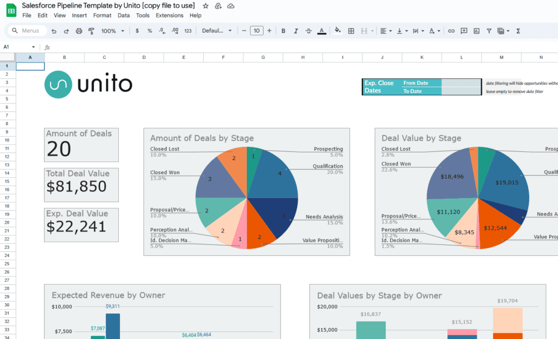Toggle strikethrough formatting

pos(308,30)
